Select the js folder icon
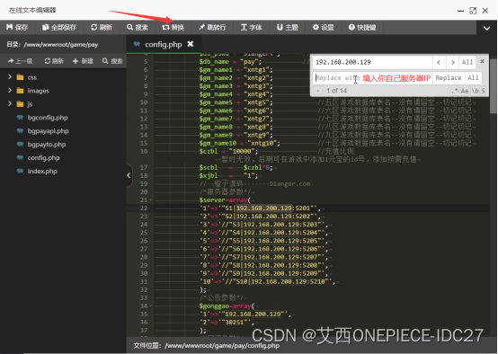 click(x=20, y=104)
